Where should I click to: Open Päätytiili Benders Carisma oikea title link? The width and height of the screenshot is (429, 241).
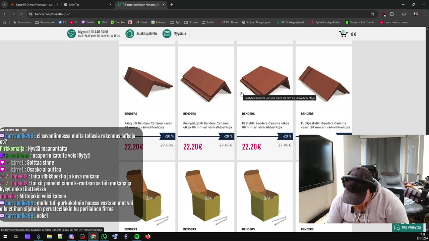coord(265,125)
